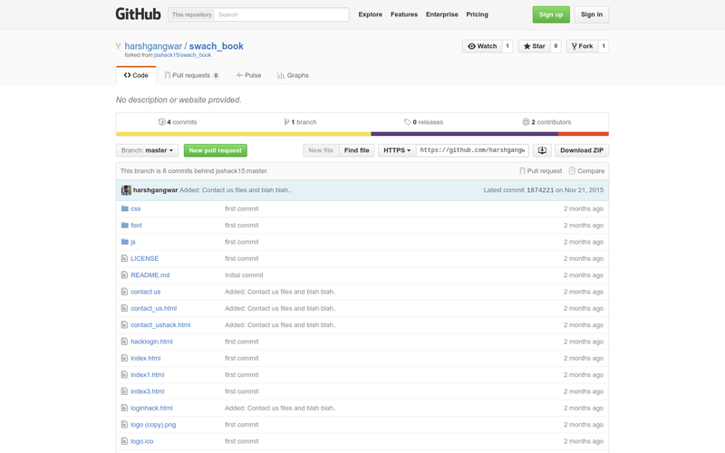Click the purple language bar segment
Screen dimensions: 725x453
[x=464, y=134]
